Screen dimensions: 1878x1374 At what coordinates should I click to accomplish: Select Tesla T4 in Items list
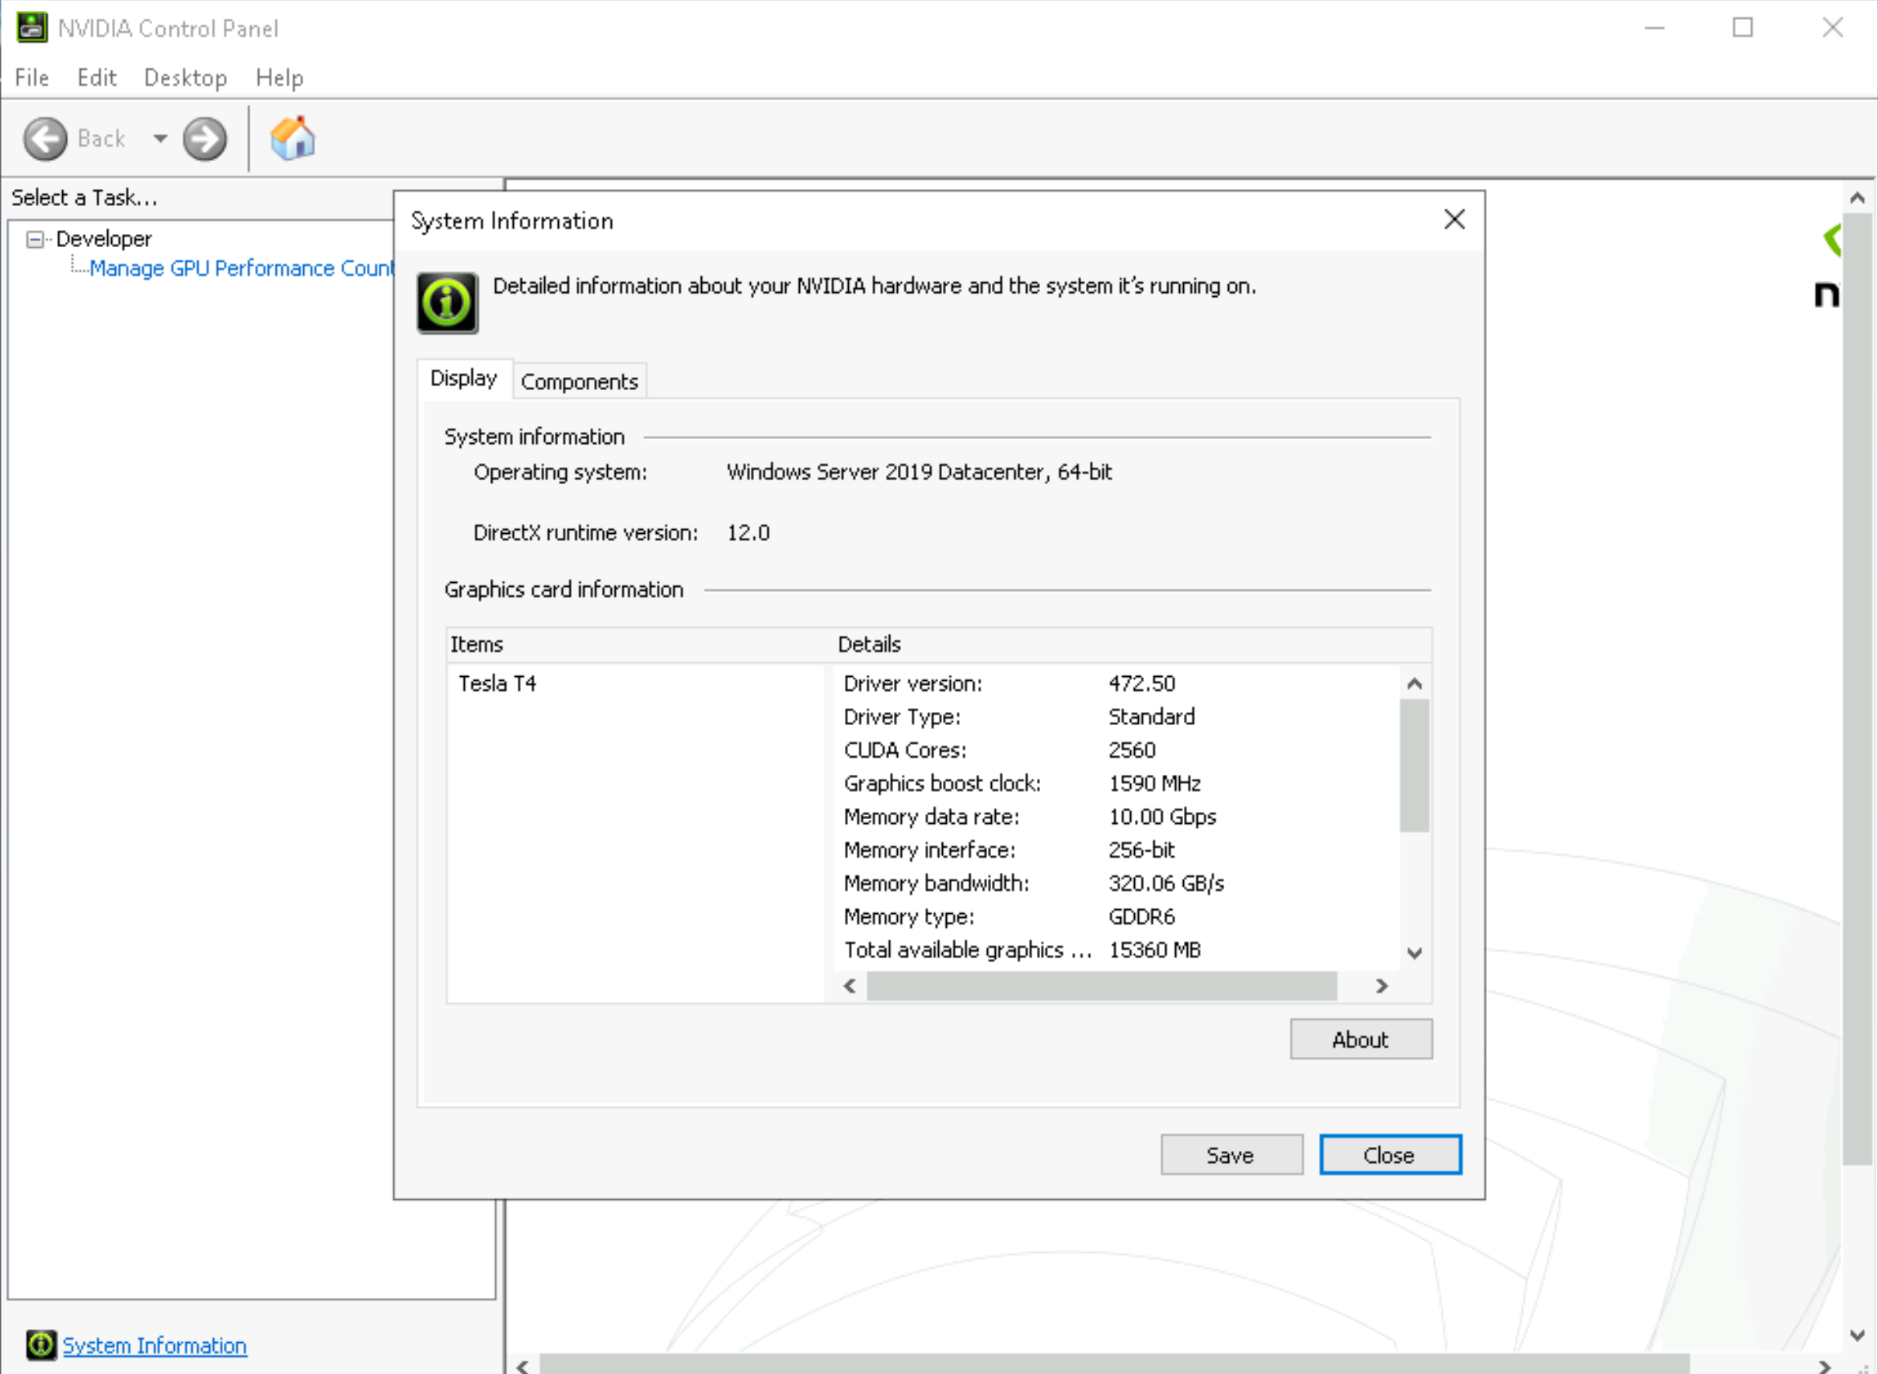[497, 684]
